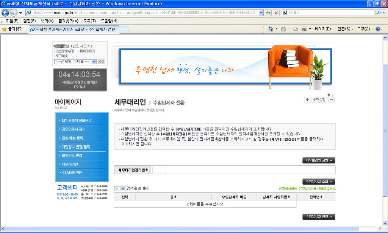Open 관심 메뉴 등록 in sidebar
The height and width of the screenshot is (233, 388).
click(72, 138)
